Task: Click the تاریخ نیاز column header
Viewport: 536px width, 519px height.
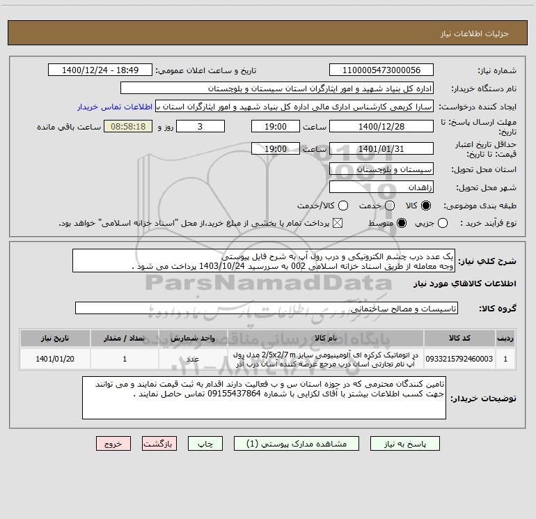Action: (x=55, y=339)
